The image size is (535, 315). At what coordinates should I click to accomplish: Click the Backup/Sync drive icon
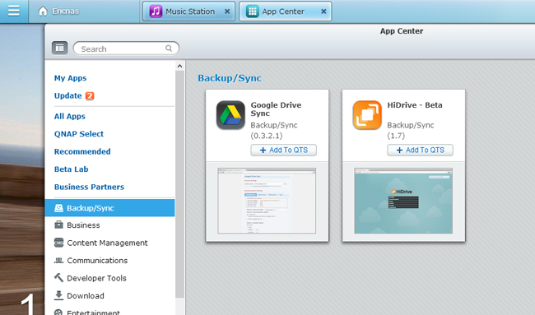click(58, 208)
